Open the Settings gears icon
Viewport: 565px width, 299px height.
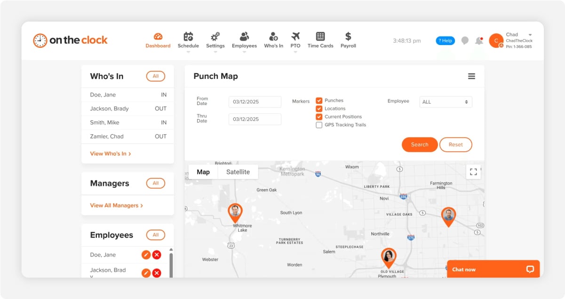(215, 36)
